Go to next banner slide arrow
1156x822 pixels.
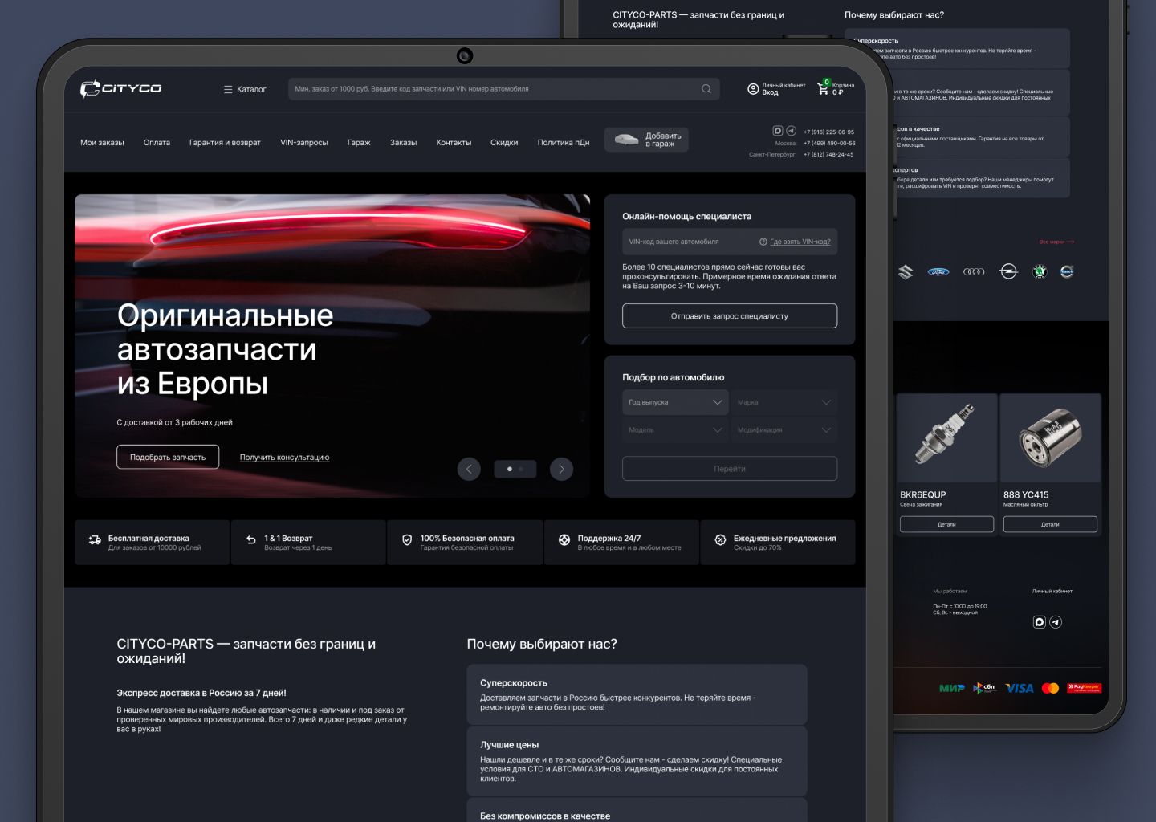pyautogui.click(x=561, y=469)
